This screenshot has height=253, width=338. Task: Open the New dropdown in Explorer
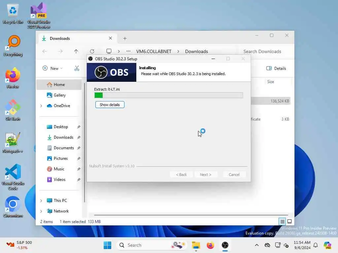[52, 69]
